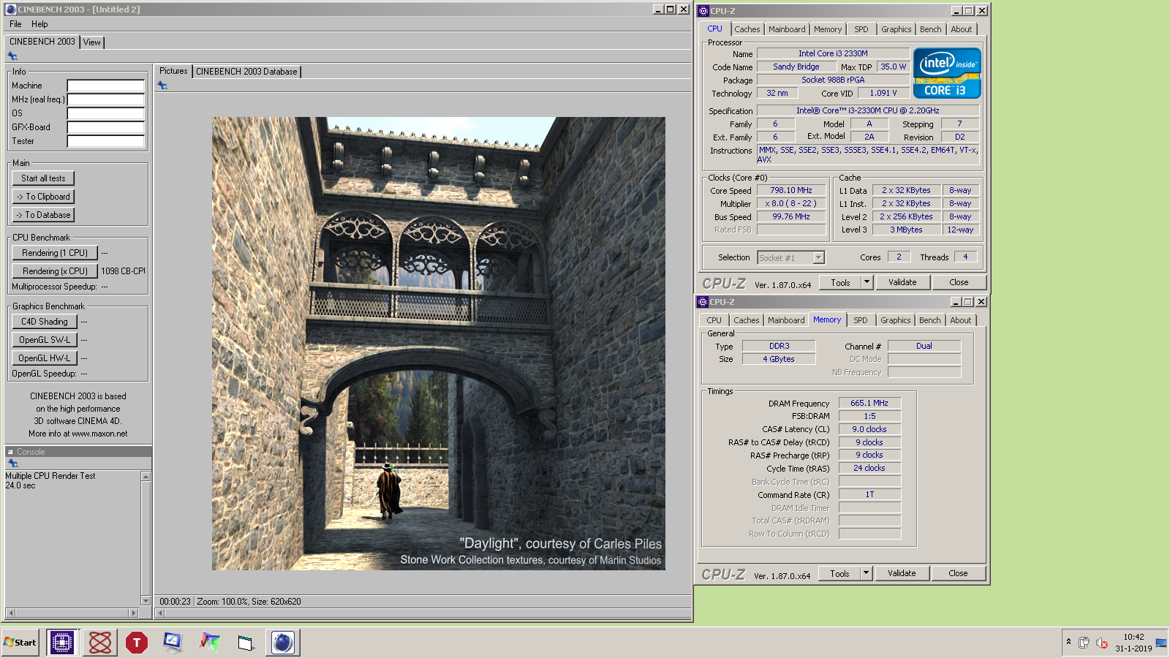Open the monitor with checkmark taskbar icon

click(173, 643)
